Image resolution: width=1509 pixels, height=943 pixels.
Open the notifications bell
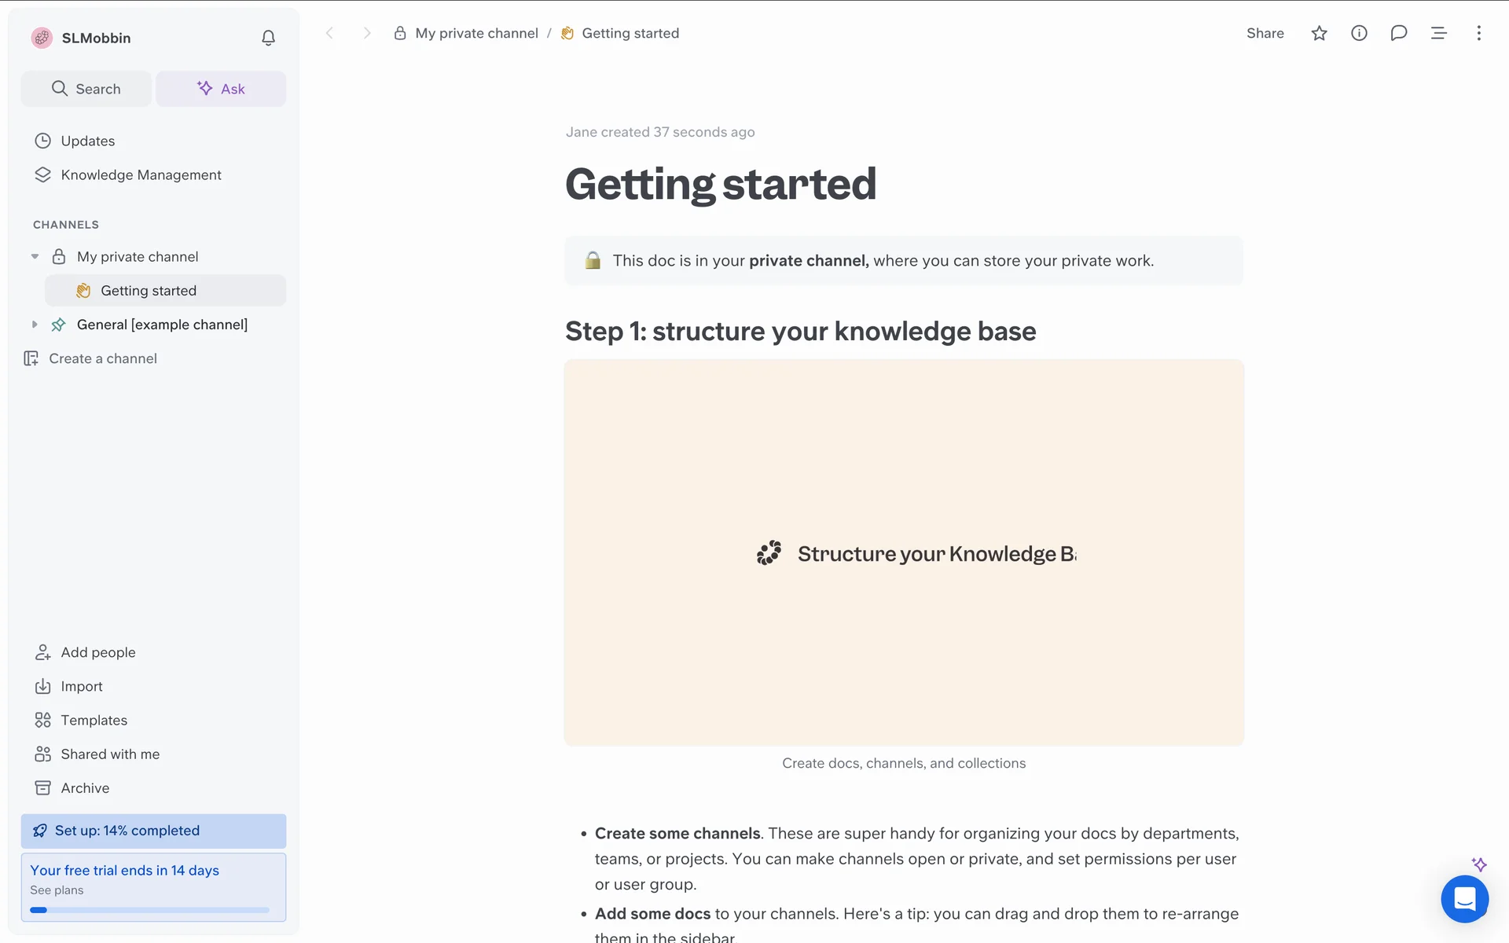tap(268, 38)
